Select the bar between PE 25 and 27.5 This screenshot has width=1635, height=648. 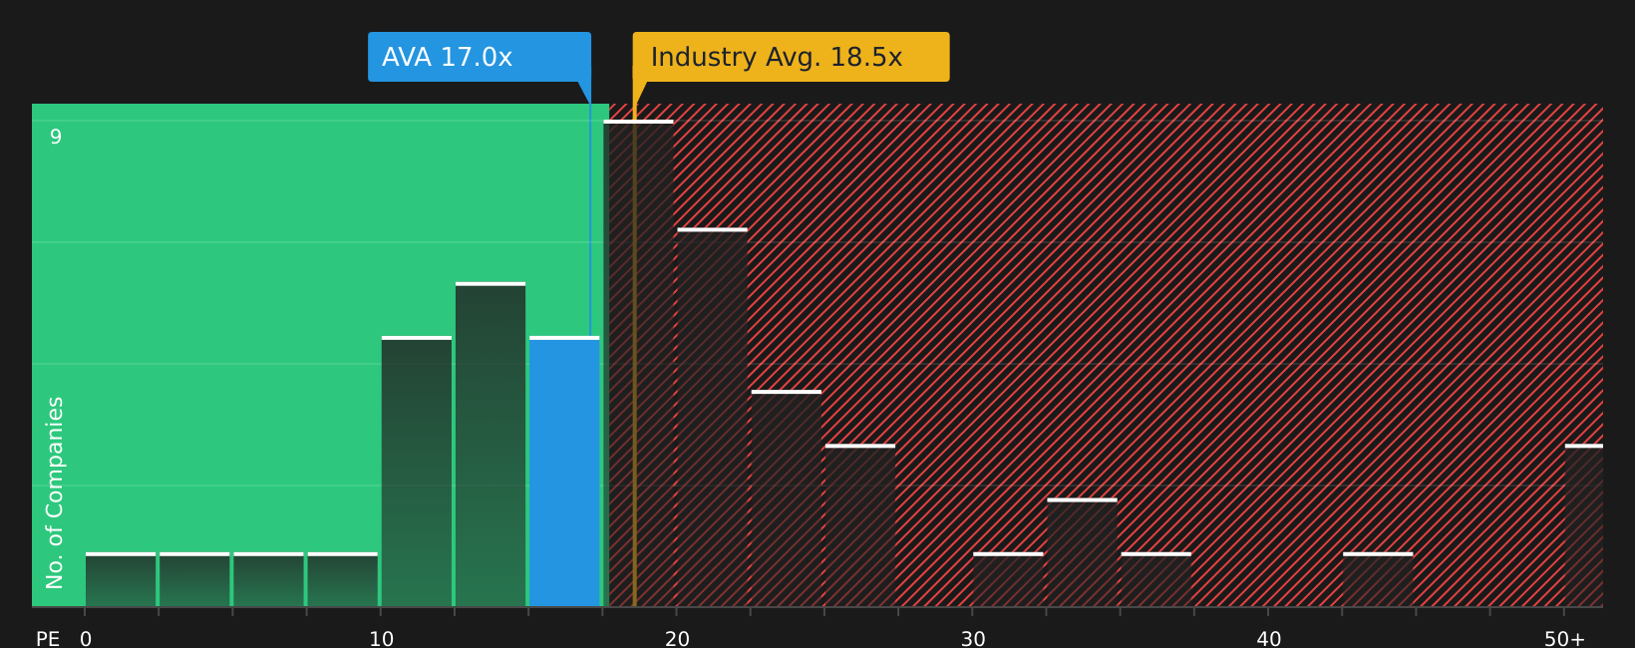pyautogui.click(x=860, y=525)
